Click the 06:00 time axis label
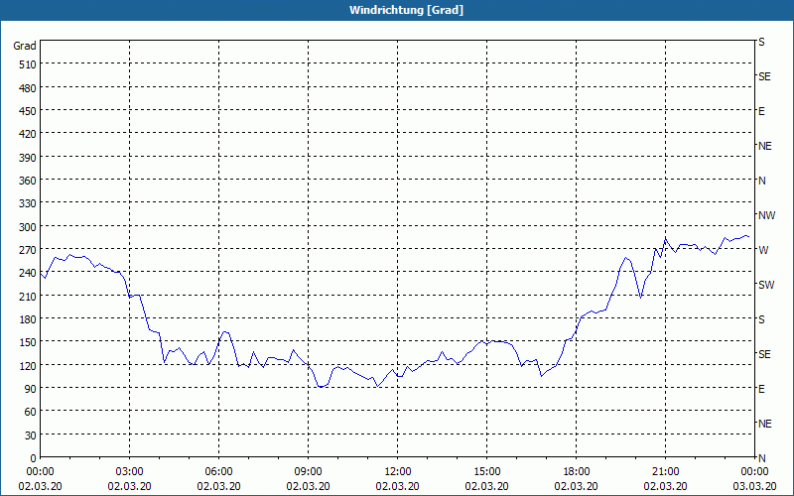794x496 pixels. (x=218, y=472)
